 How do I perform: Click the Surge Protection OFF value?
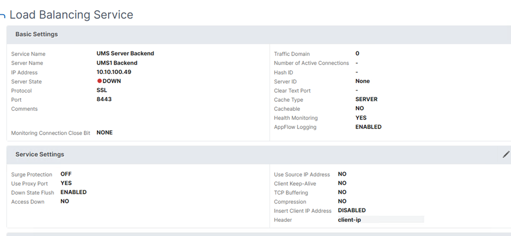[x=66, y=174]
